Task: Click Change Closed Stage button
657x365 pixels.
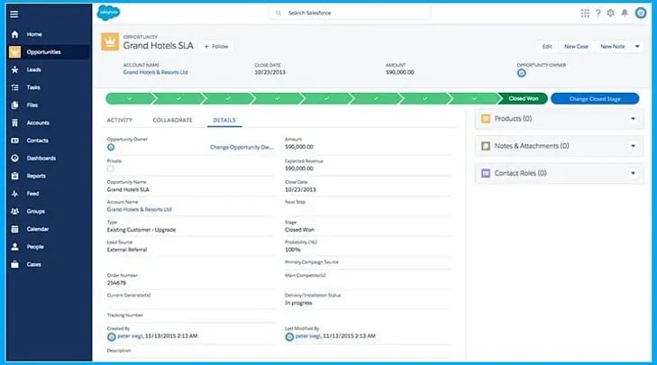Action: click(595, 99)
